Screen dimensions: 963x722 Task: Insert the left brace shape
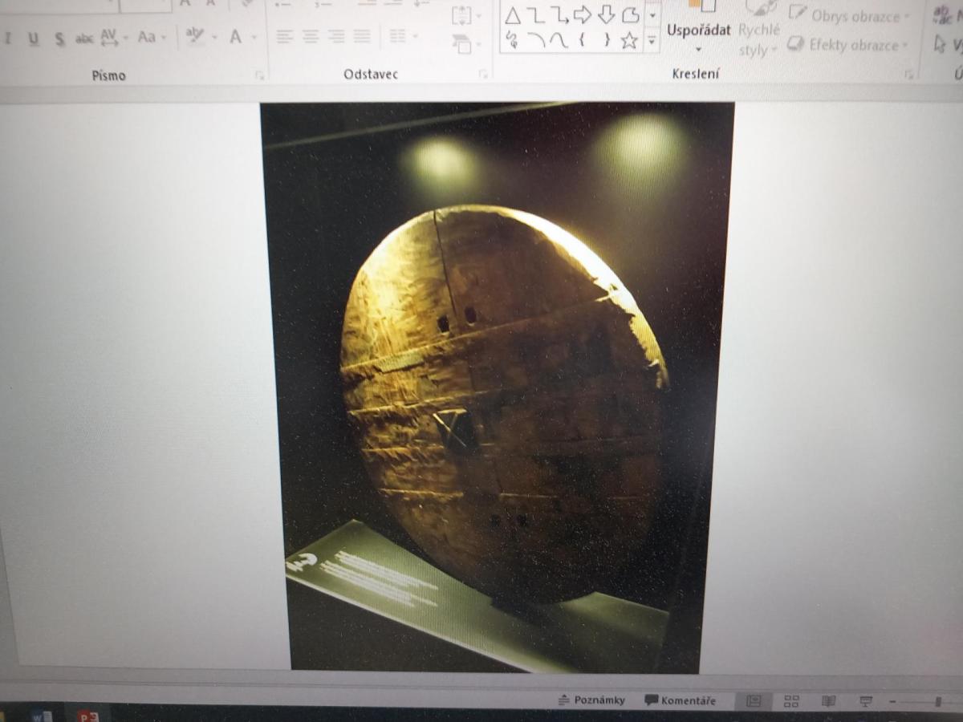click(x=582, y=40)
